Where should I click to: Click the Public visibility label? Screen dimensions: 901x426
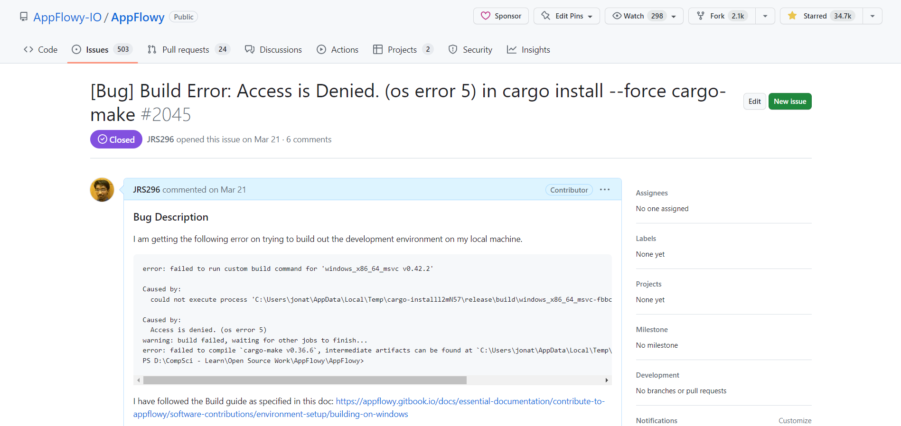coord(183,17)
